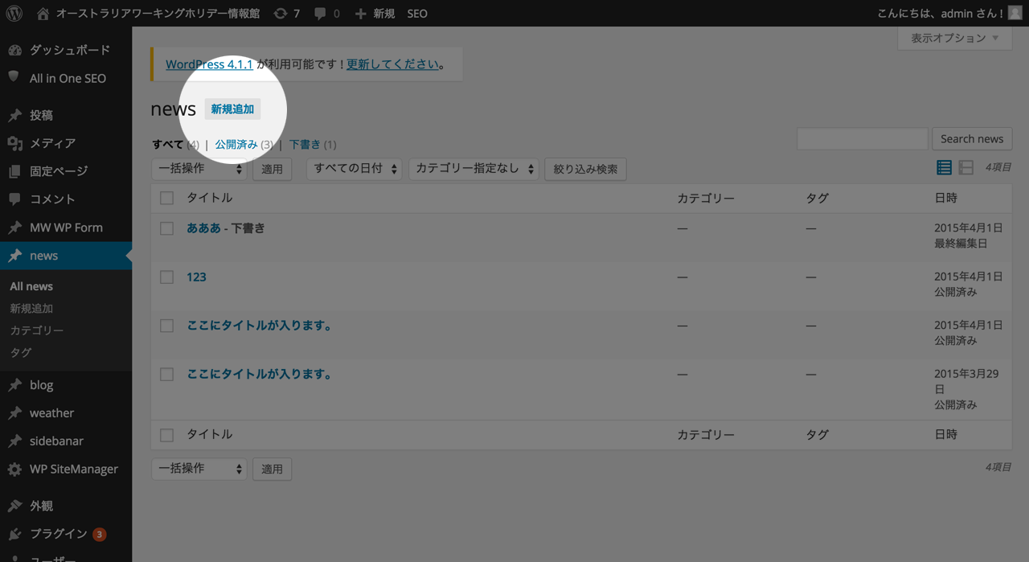Click the 外観 brush icon
Screen dimensions: 1029x562
14,506
